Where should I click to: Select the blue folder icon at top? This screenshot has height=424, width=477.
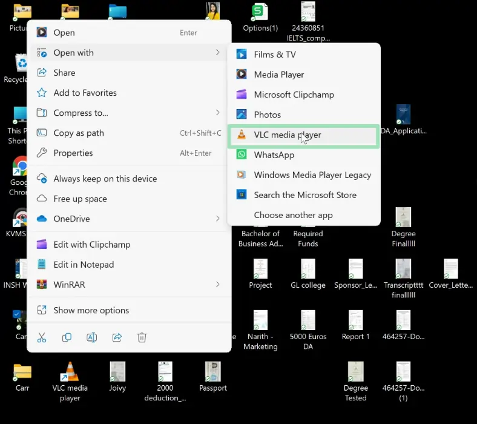pos(117,12)
